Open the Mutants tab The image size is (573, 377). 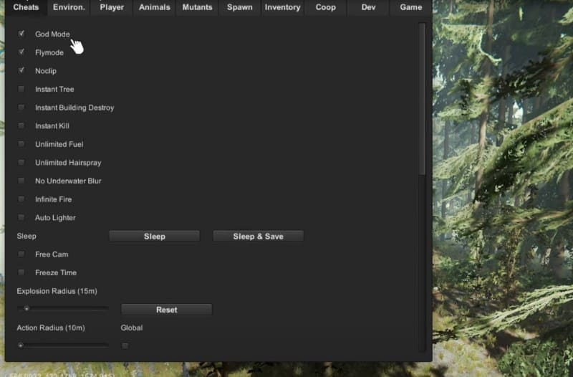click(x=197, y=7)
